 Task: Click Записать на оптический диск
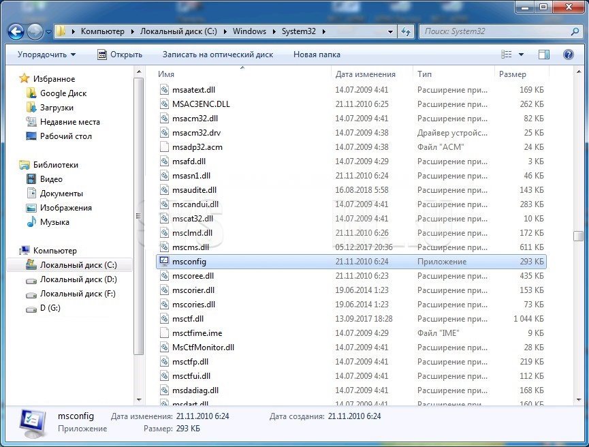217,55
